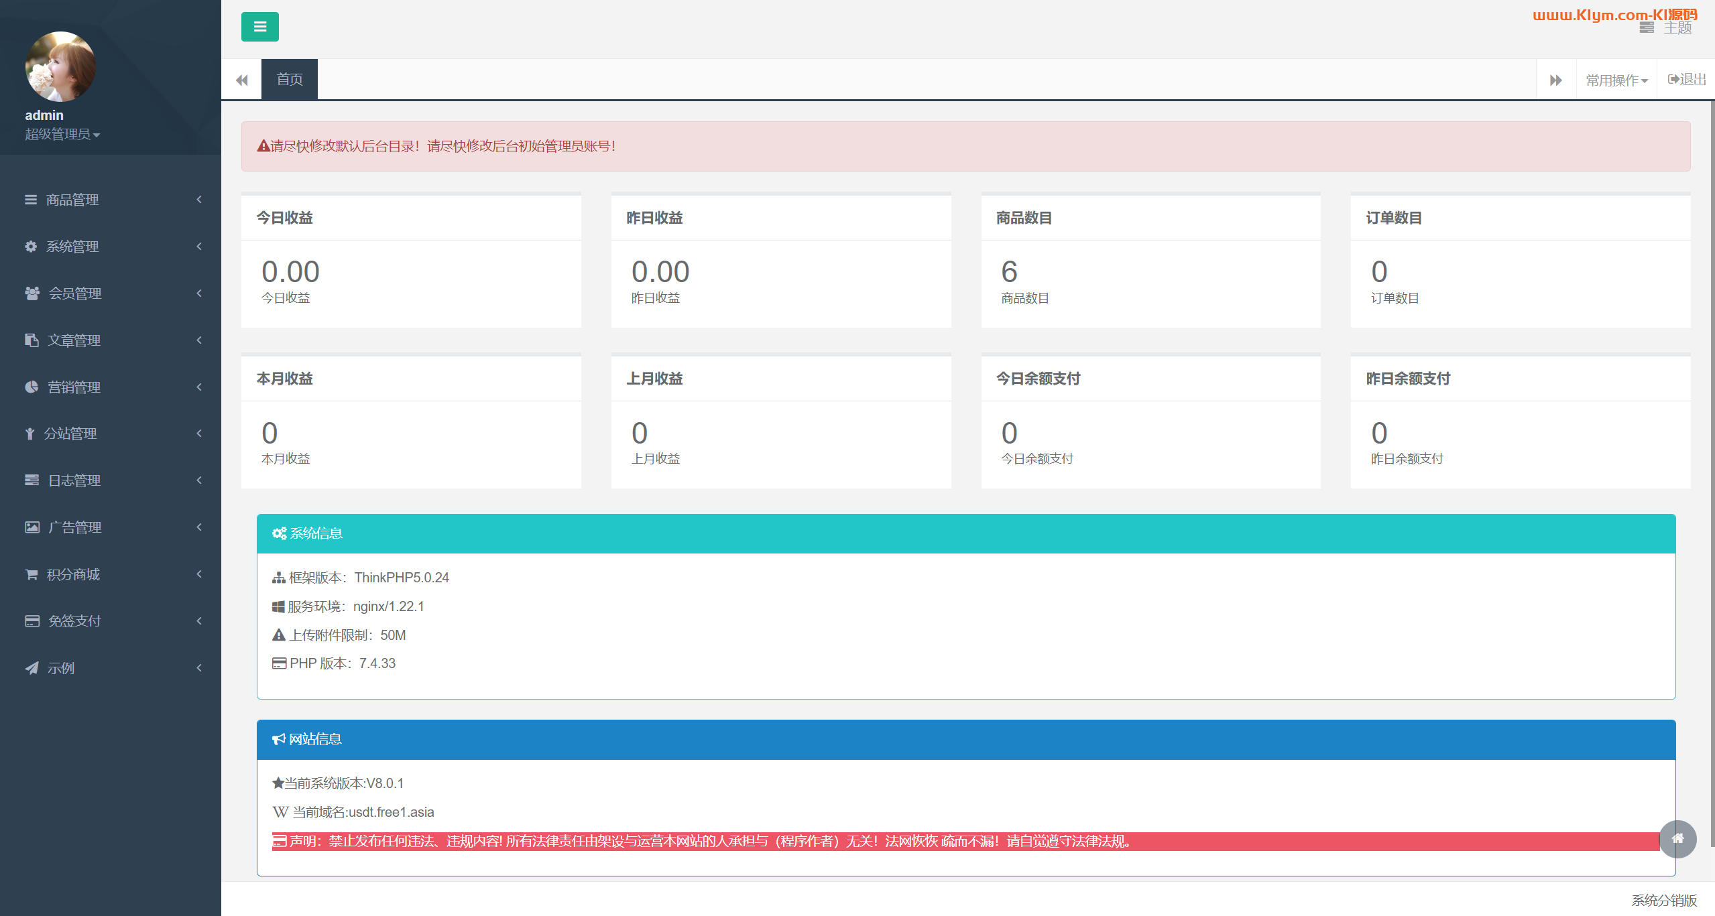Click the shopping cart icon for 积分商城
The image size is (1715, 916).
click(32, 574)
